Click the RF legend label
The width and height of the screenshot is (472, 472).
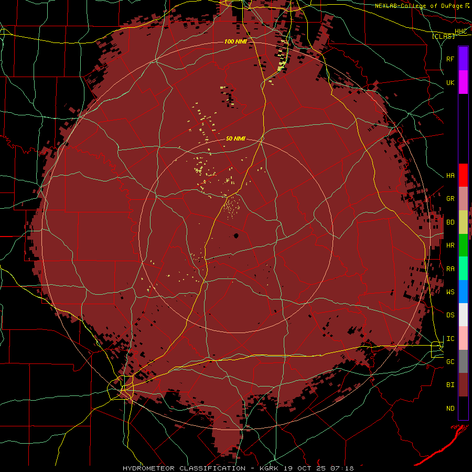[x=450, y=59]
